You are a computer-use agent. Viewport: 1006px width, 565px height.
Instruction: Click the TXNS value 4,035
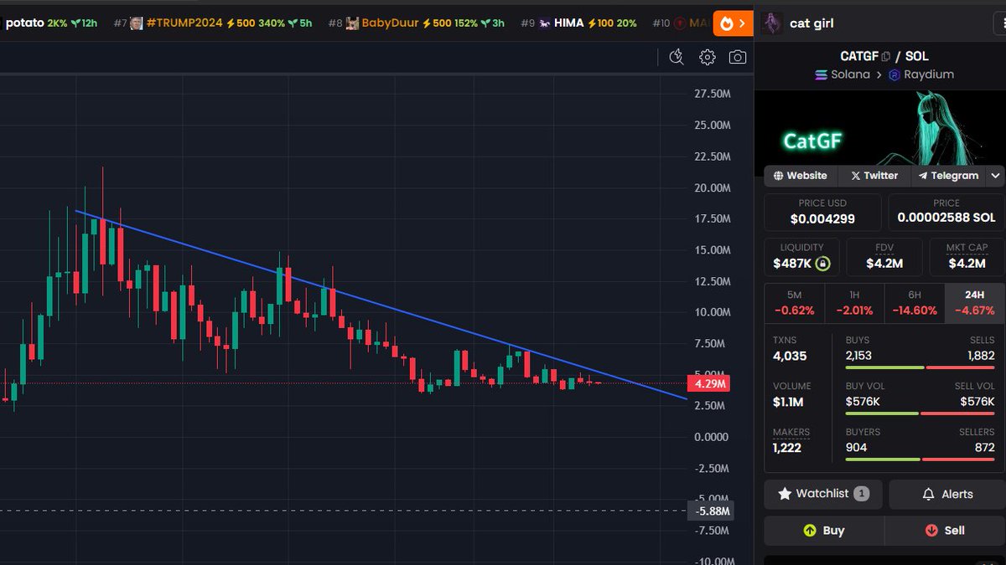(x=790, y=356)
